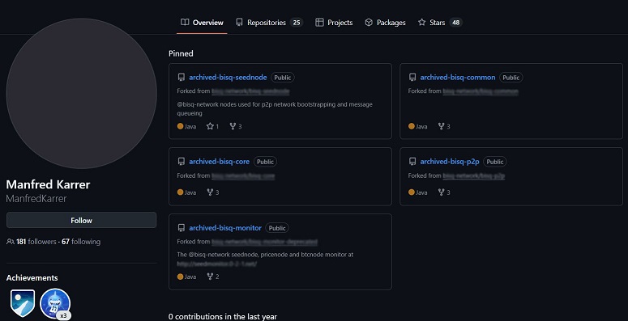Open stargazers of archived-bisq-seednode
This screenshot has height=321, width=628.
pyautogui.click(x=212, y=126)
